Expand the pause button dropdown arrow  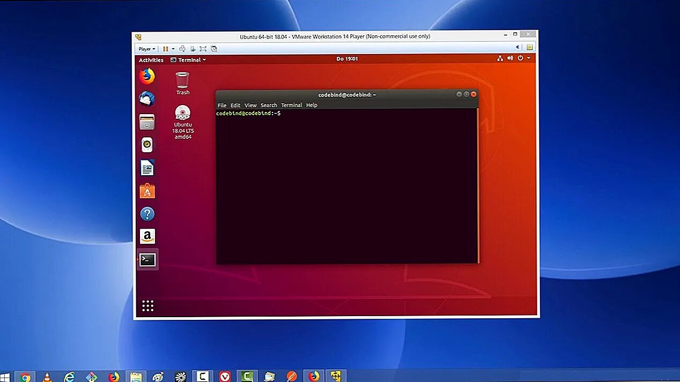pyautogui.click(x=173, y=49)
